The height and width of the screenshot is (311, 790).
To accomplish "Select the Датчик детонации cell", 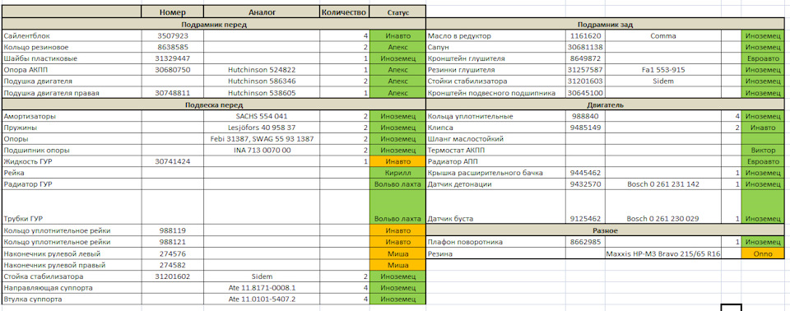I will click(495, 184).
